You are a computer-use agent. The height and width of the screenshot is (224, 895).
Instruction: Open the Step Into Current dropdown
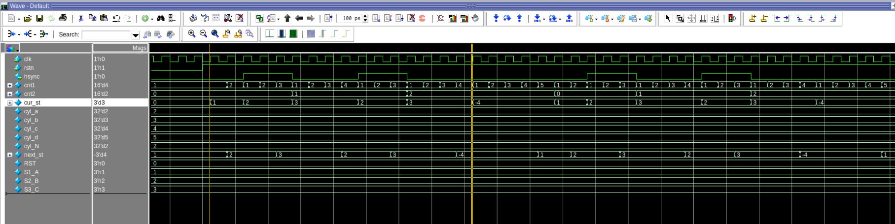[544, 19]
